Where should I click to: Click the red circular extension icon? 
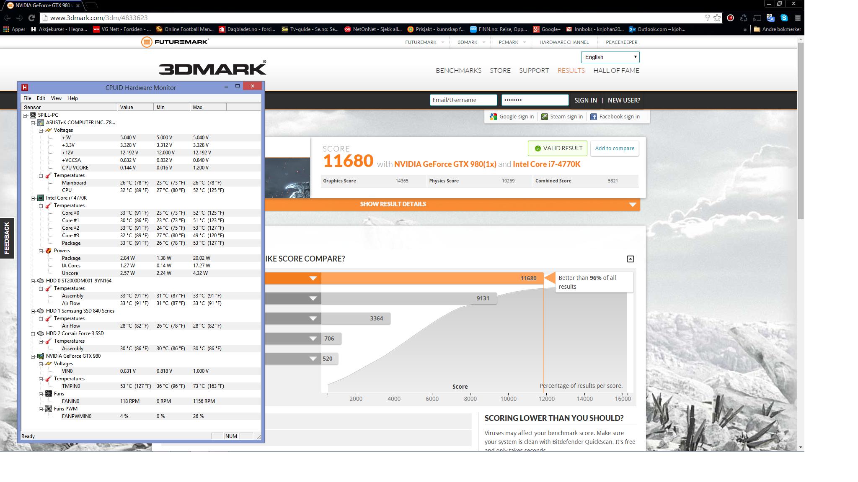(730, 18)
